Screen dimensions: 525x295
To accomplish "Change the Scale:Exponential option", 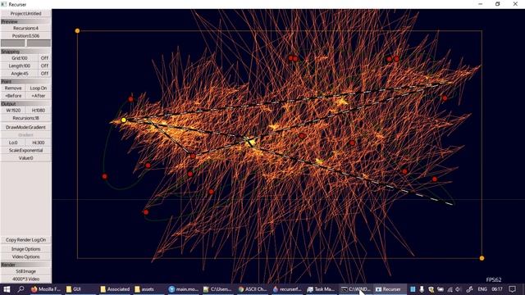I will [25, 150].
